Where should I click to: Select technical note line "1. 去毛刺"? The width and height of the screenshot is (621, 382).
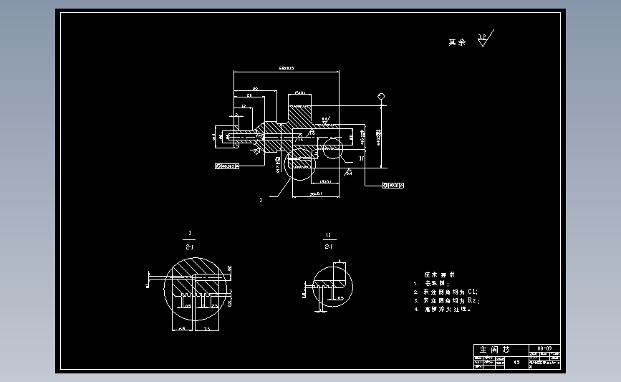(432, 283)
